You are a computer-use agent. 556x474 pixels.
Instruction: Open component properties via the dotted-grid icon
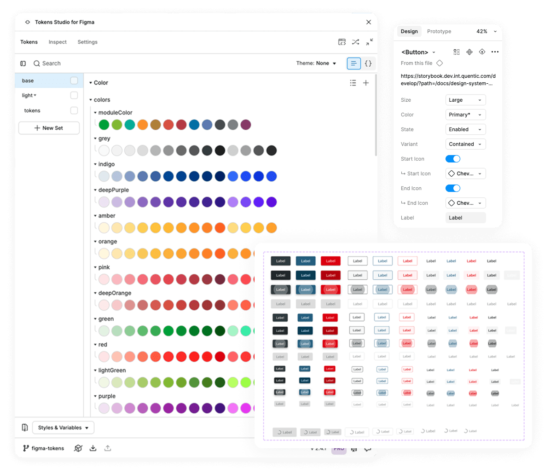[456, 52]
